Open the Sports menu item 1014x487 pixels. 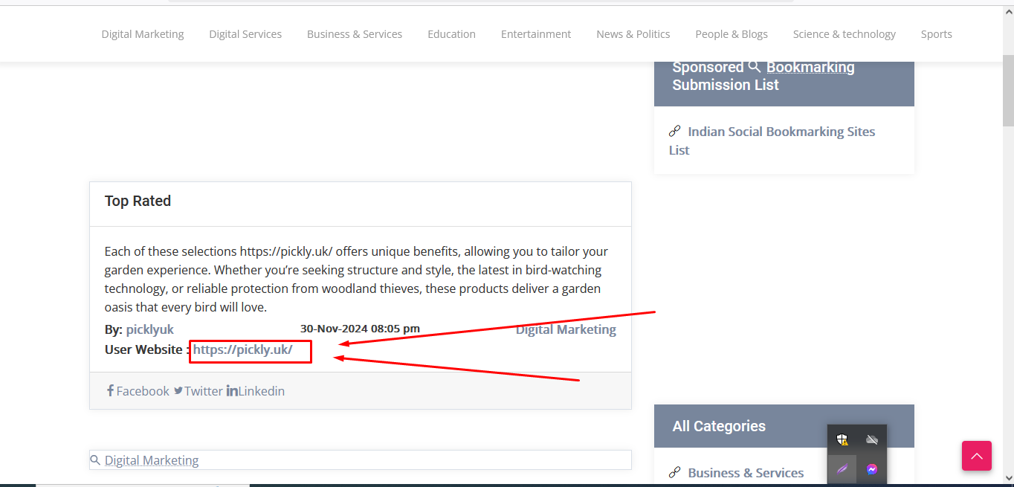pyautogui.click(x=937, y=34)
